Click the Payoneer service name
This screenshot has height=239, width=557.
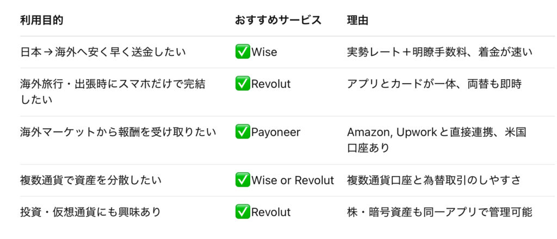pyautogui.click(x=275, y=132)
